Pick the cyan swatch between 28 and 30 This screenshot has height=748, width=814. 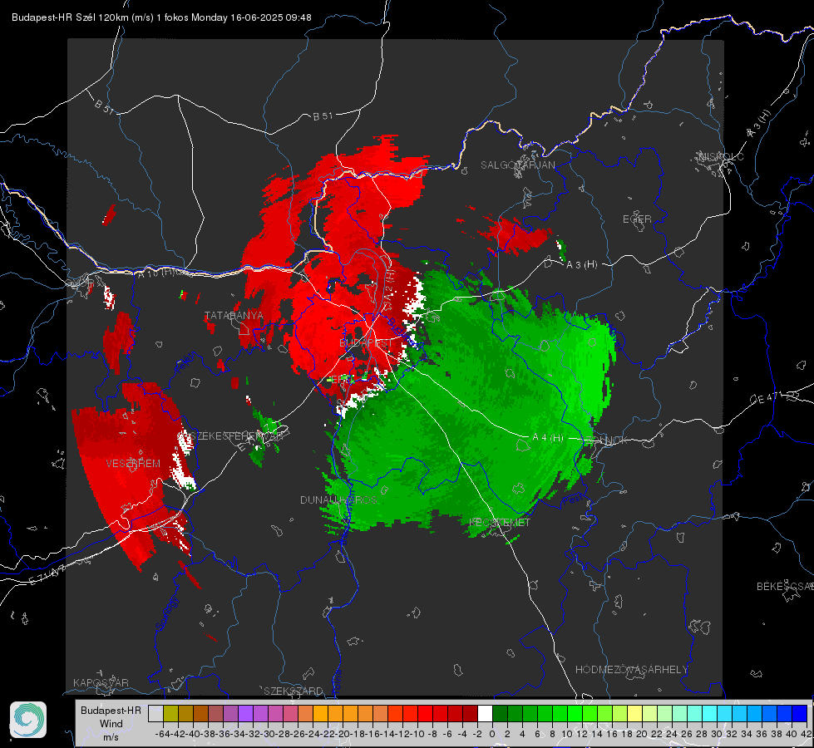pyautogui.click(x=710, y=713)
